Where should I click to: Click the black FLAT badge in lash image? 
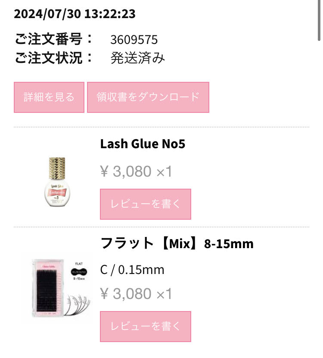click(79, 272)
